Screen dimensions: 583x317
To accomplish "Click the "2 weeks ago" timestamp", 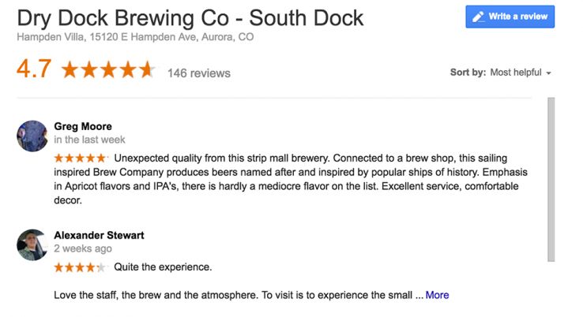I will (82, 248).
